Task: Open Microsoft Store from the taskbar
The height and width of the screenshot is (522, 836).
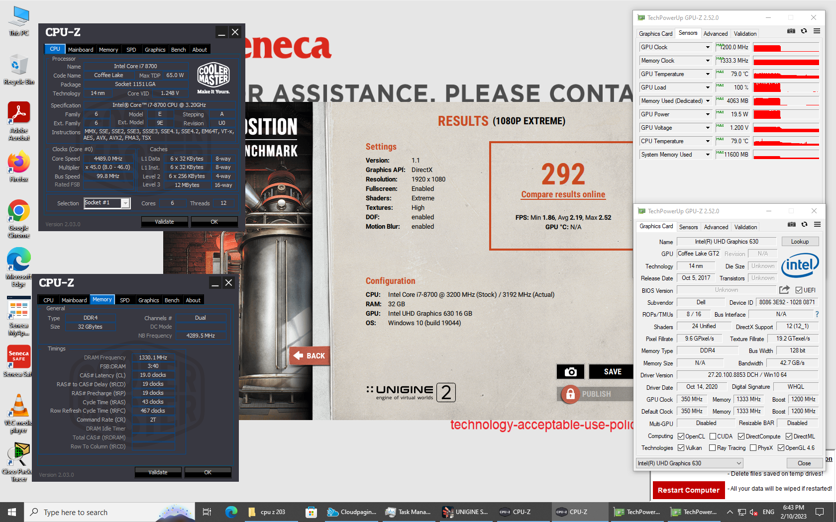Action: pyautogui.click(x=311, y=512)
